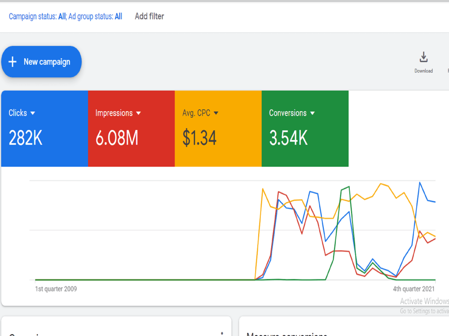Image resolution: width=449 pixels, height=336 pixels.
Task: Select the red Impressions 6.08M scorecard
Action: pyautogui.click(x=132, y=129)
